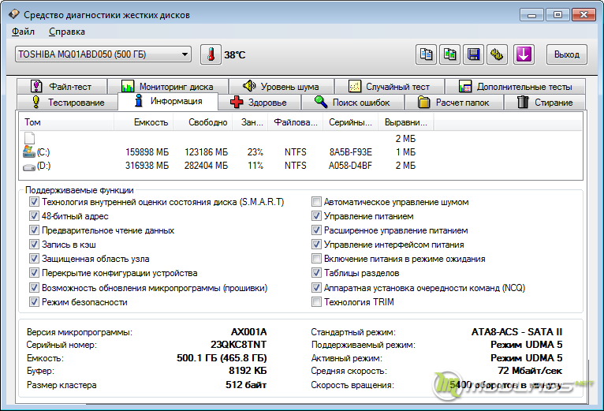Sort by the Емкость column header

[x=144, y=122]
